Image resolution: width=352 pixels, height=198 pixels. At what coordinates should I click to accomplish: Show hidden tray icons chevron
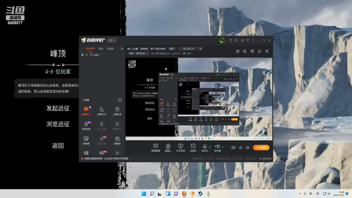coord(300,194)
